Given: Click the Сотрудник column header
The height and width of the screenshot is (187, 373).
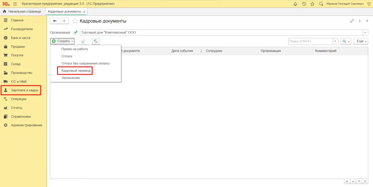Looking at the screenshot, I should [x=231, y=51].
